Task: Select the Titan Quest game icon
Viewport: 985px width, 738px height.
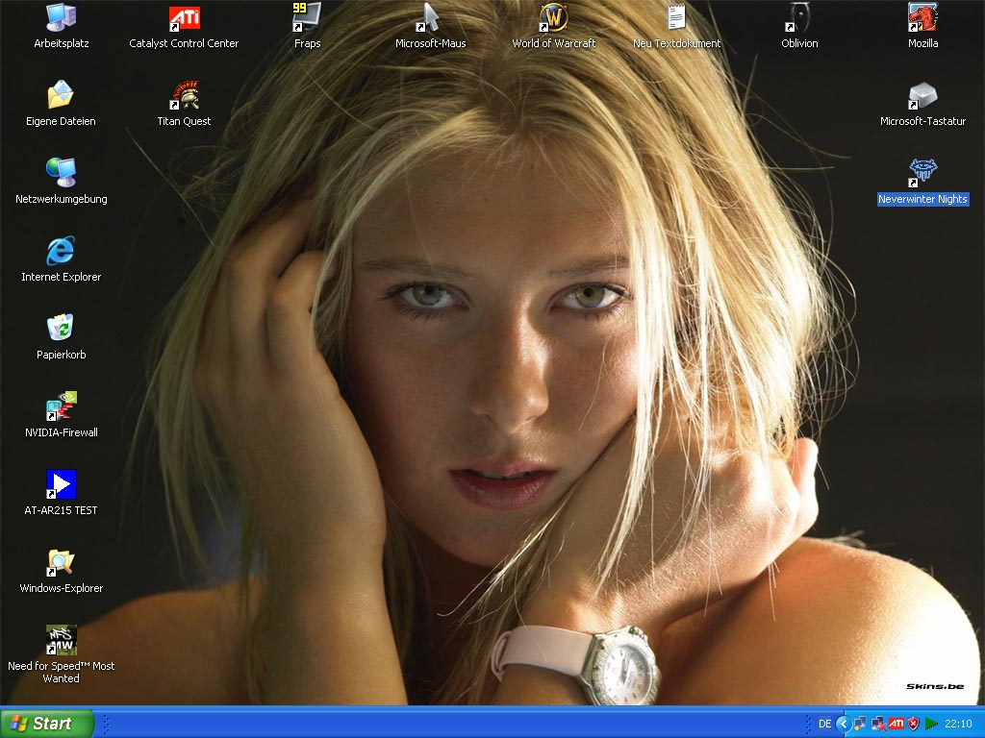Action: pyautogui.click(x=184, y=96)
